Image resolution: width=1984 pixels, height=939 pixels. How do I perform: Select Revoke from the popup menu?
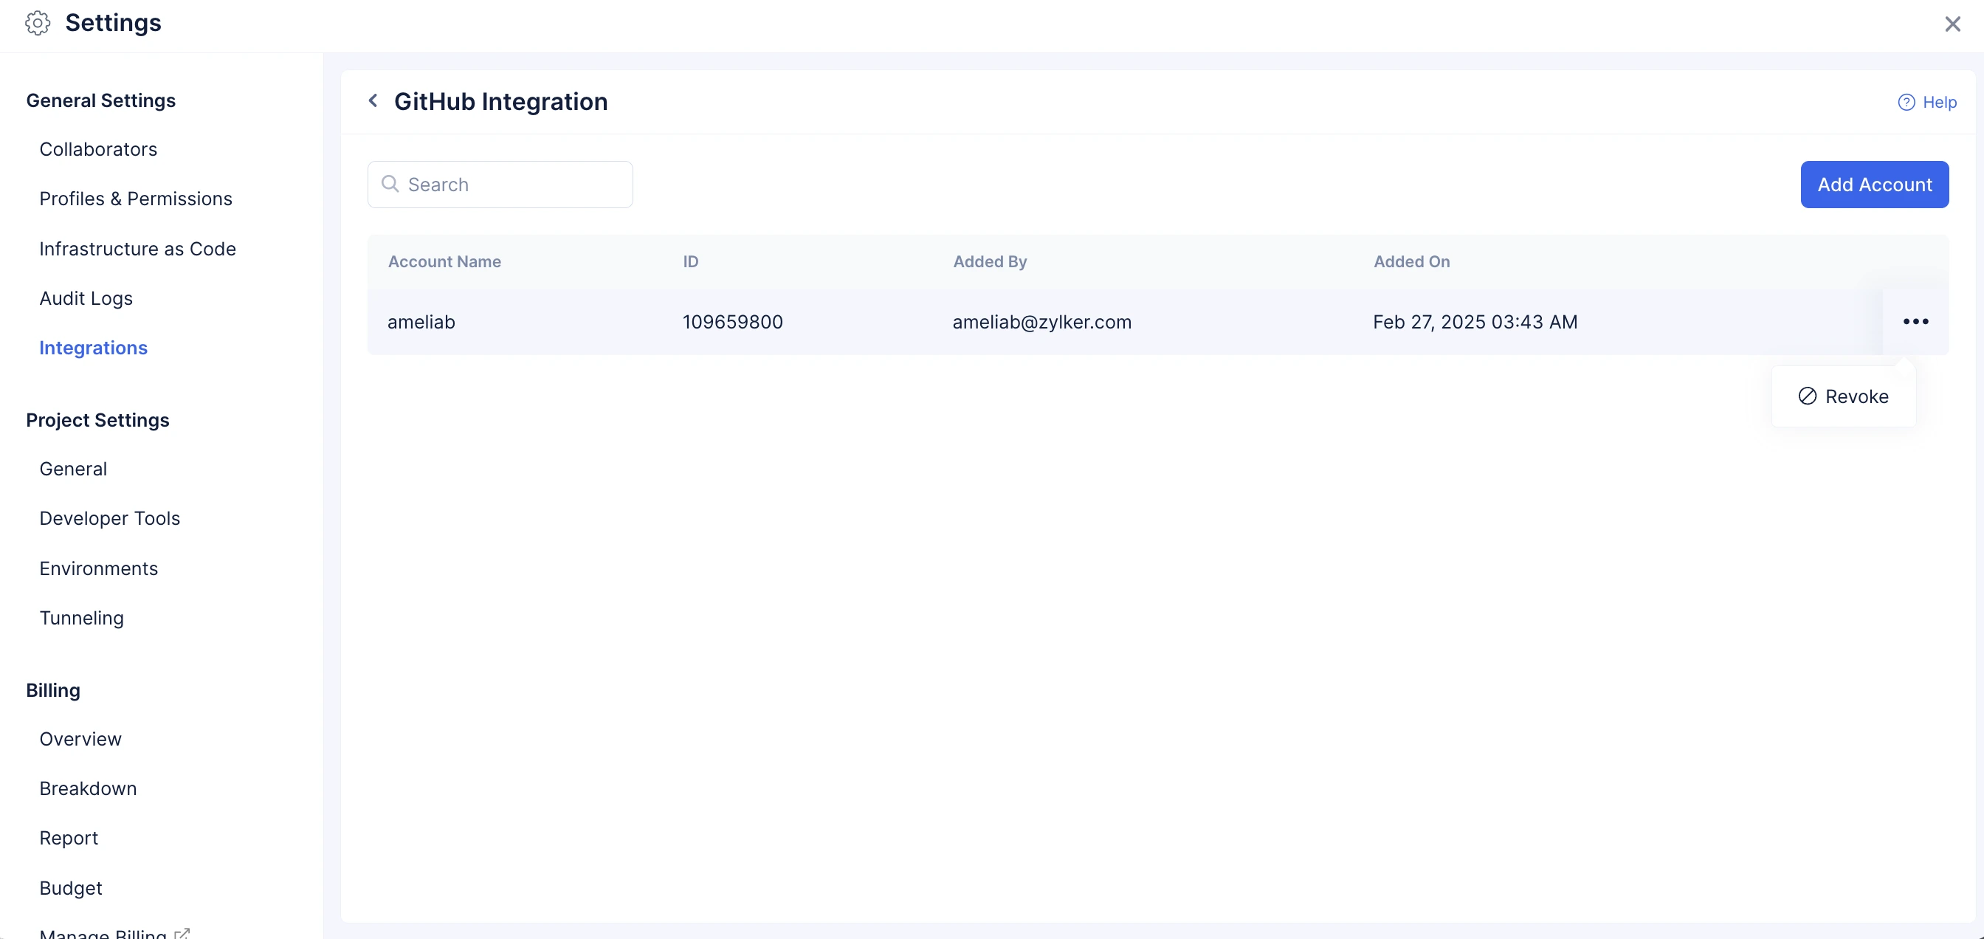point(1843,396)
